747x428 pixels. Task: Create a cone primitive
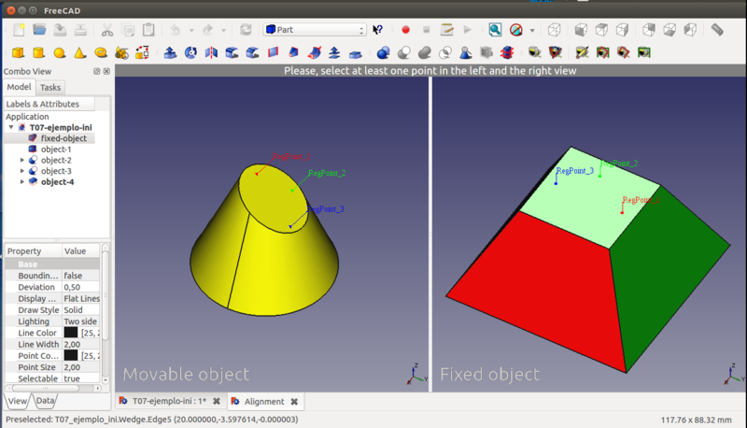pos(79,52)
